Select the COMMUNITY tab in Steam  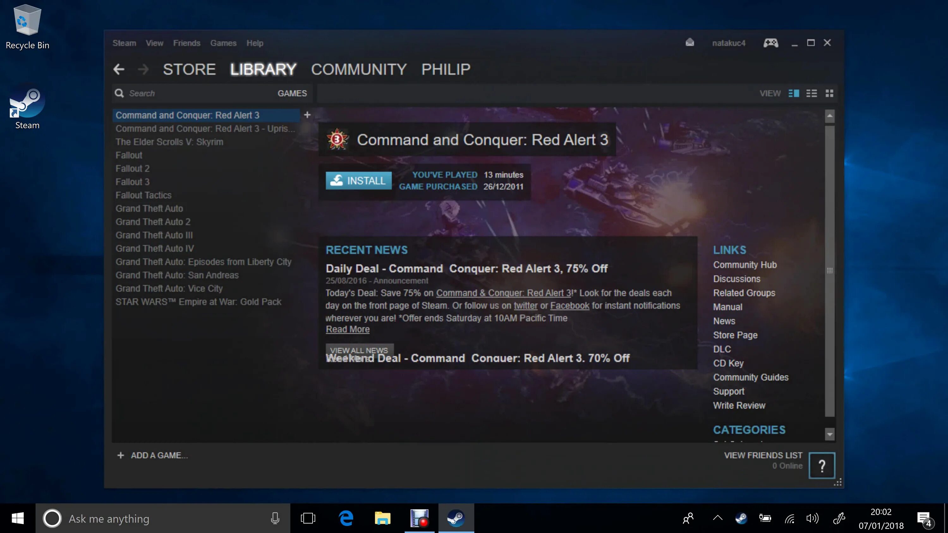click(x=359, y=68)
